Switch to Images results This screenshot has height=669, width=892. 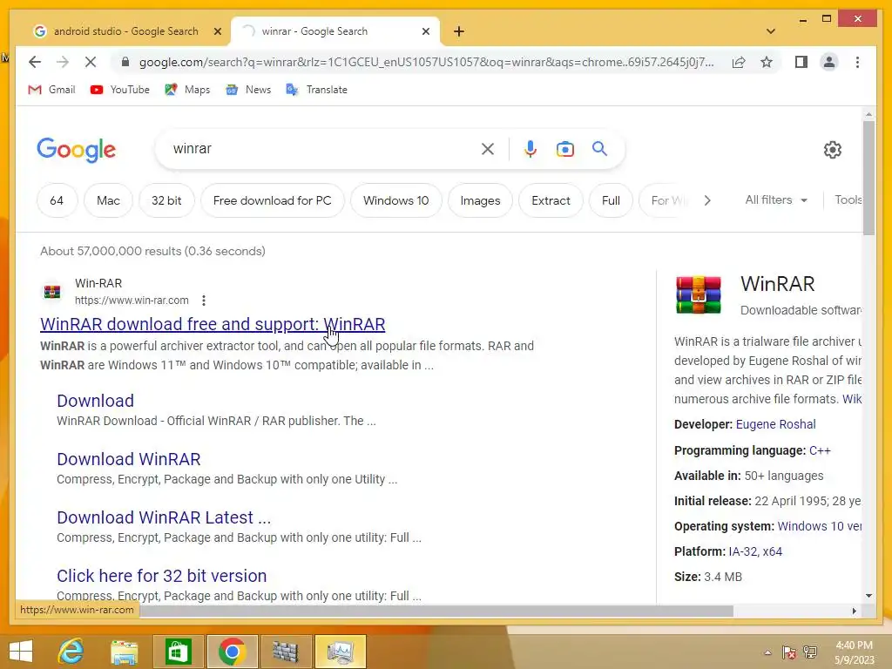[x=480, y=200]
